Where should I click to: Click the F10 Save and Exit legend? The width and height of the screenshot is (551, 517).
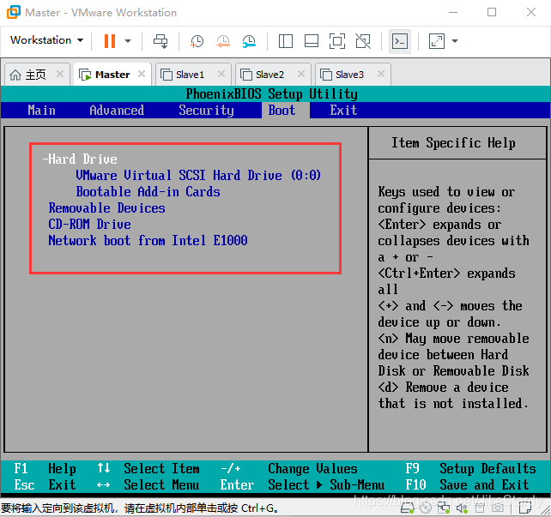coord(467,484)
